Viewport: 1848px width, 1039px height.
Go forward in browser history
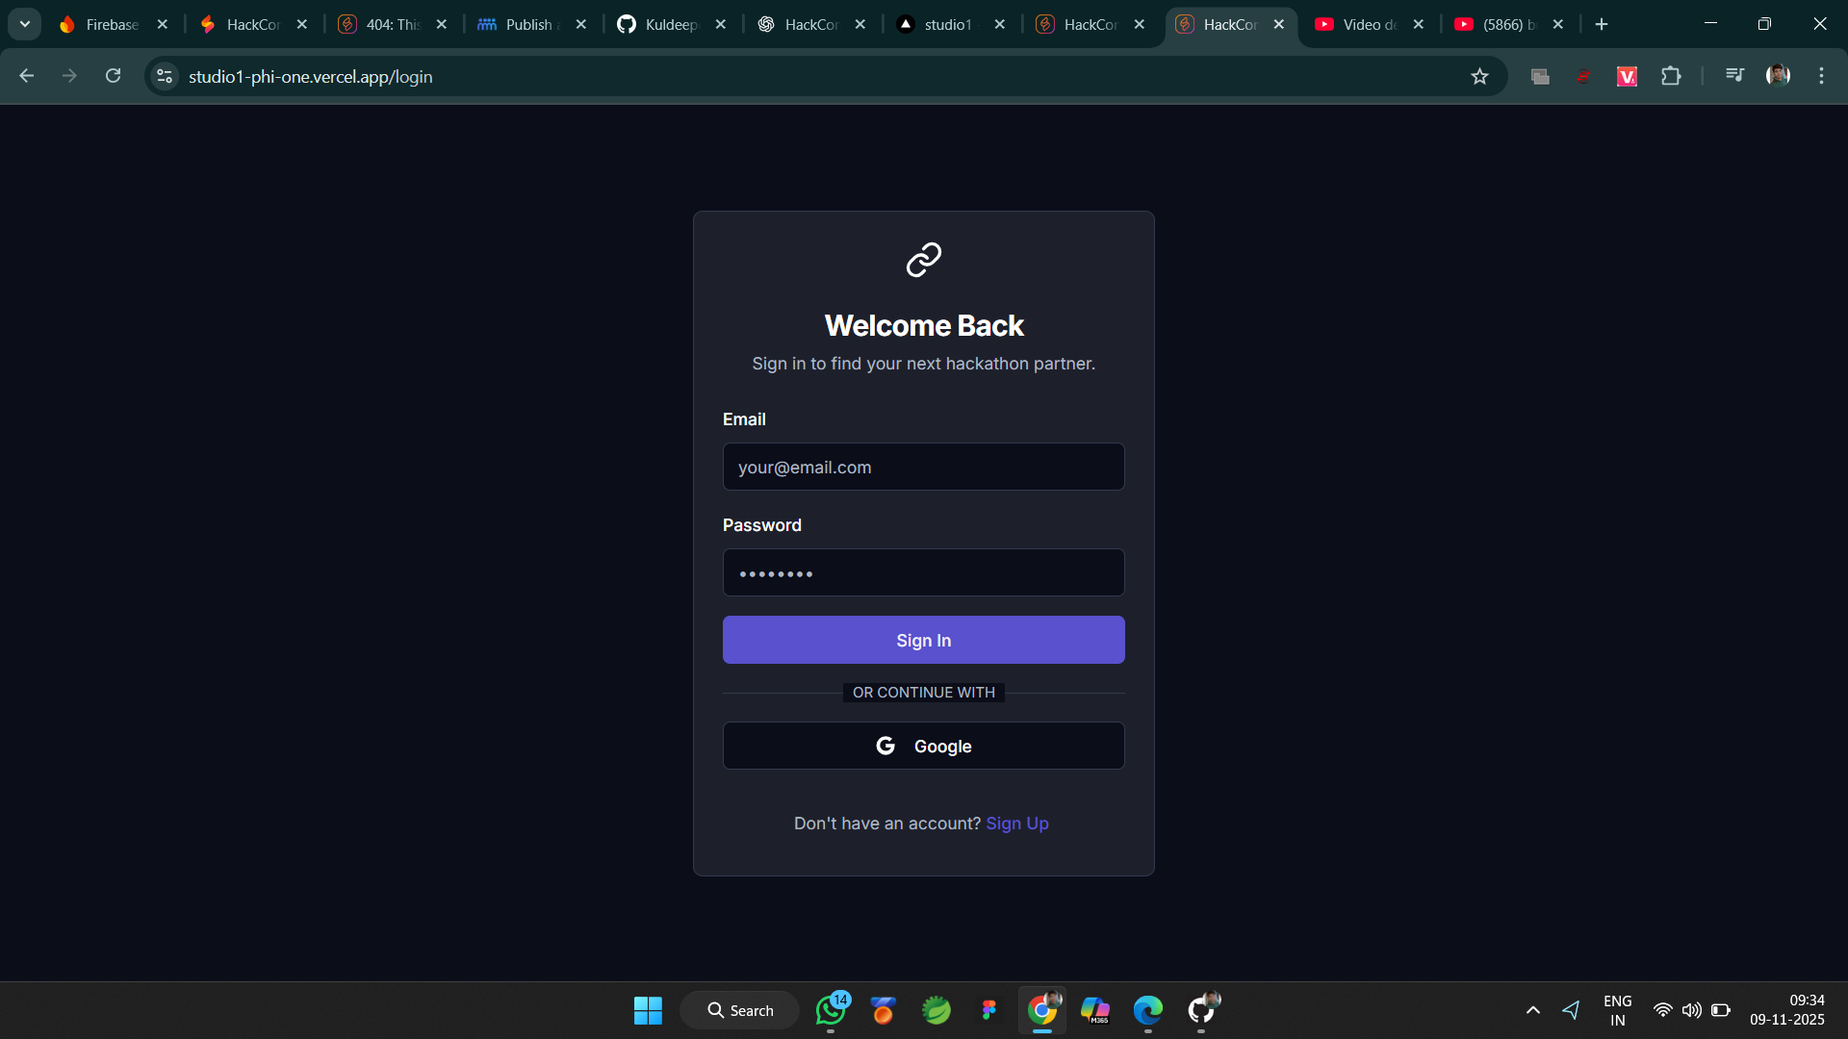click(69, 76)
